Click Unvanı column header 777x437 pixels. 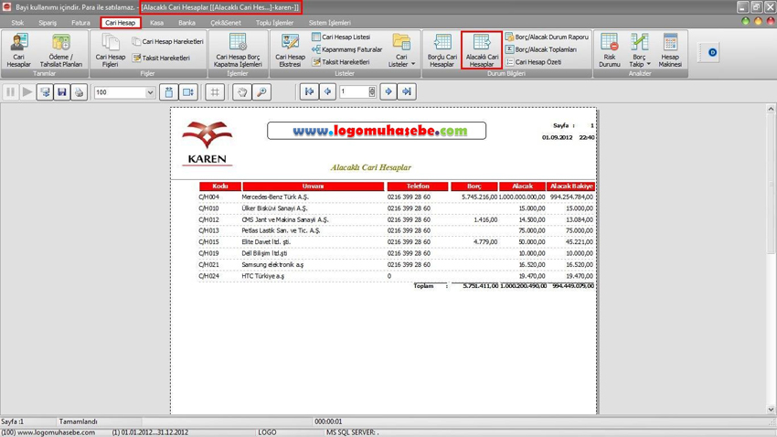point(314,187)
